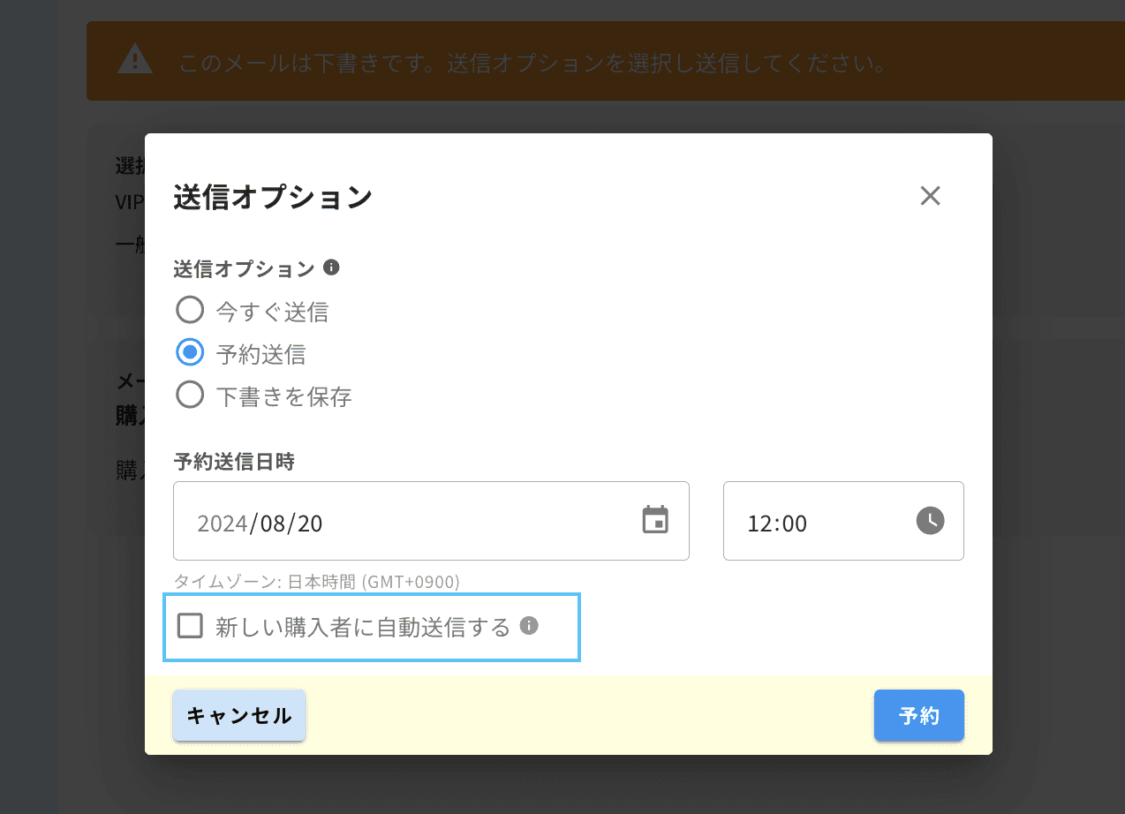Viewport: 1125px width, 814px height.
Task: Select the month portion of the date
Action: [x=274, y=522]
